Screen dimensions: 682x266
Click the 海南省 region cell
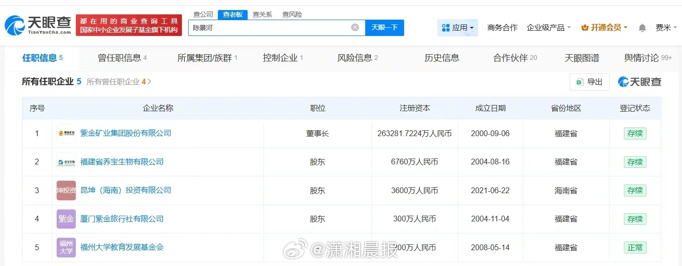[x=566, y=191]
